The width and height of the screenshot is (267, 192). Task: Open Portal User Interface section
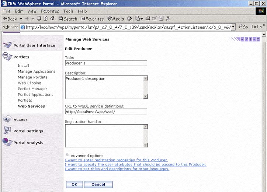coord(34,45)
